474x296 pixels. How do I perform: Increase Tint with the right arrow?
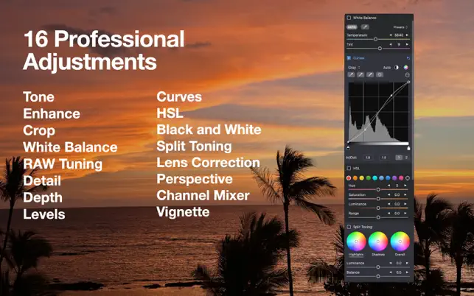pos(407,44)
